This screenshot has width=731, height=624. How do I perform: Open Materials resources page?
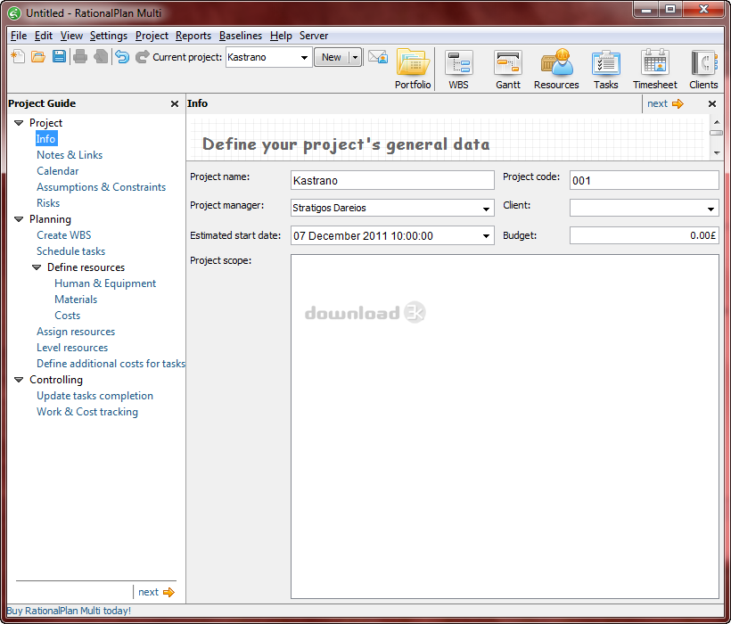tap(76, 300)
